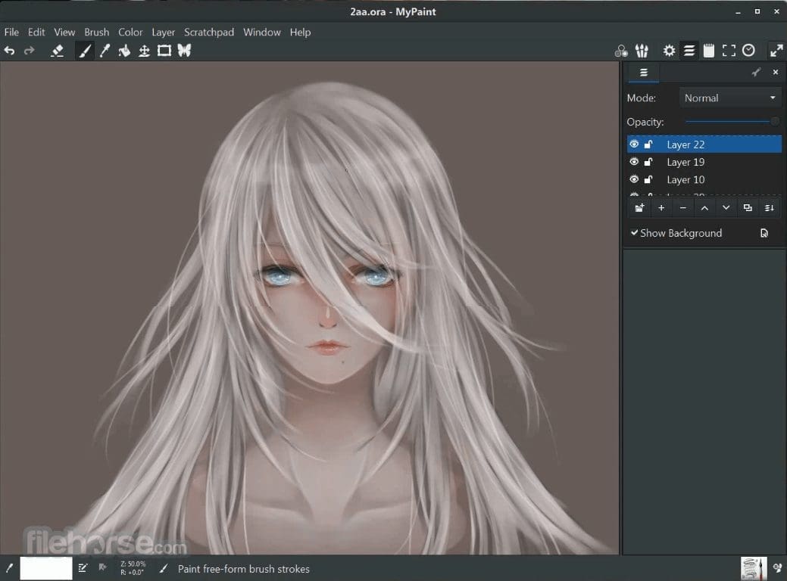Open brush settings via the gear icon

click(669, 50)
